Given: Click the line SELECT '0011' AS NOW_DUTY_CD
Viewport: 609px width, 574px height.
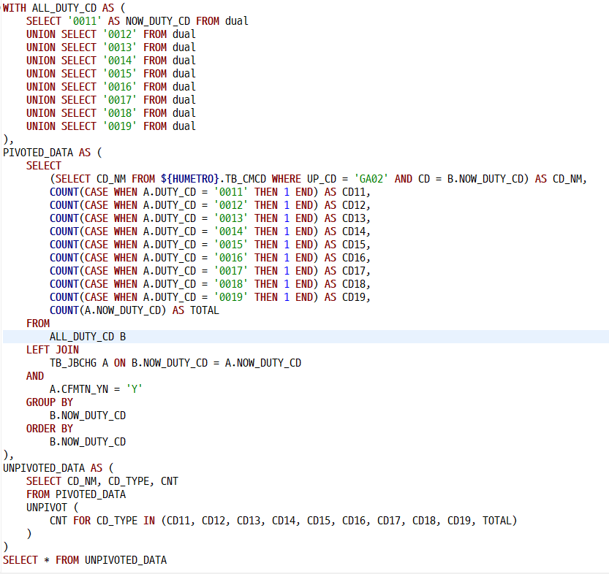Looking at the screenshot, I should [x=137, y=21].
